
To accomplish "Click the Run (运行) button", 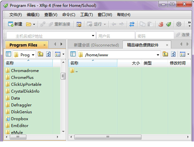I will pos(95,24).
